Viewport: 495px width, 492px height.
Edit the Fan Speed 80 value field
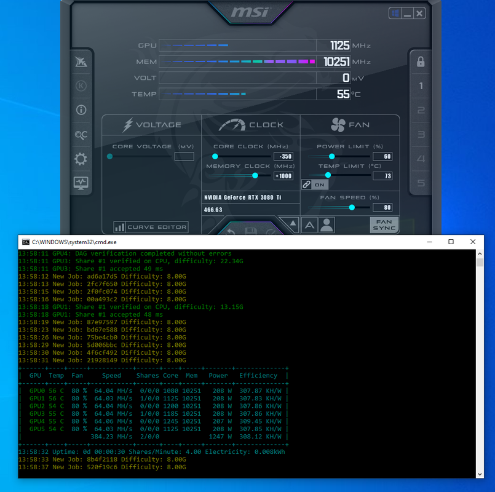click(382, 207)
